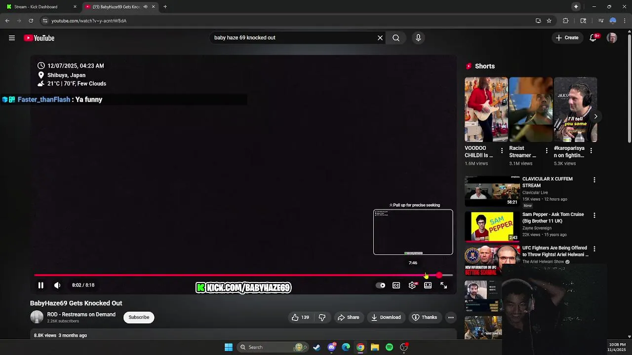Open the notifications bell
This screenshot has height=355, width=632.
pos(593,38)
